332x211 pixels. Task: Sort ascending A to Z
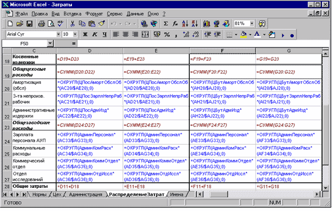pyautogui.click(x=185, y=23)
